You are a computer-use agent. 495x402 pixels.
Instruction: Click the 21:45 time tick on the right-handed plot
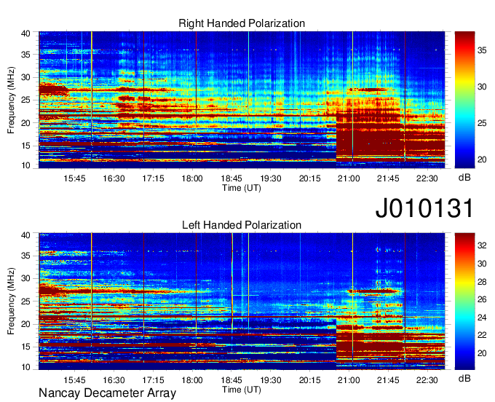coord(388,178)
